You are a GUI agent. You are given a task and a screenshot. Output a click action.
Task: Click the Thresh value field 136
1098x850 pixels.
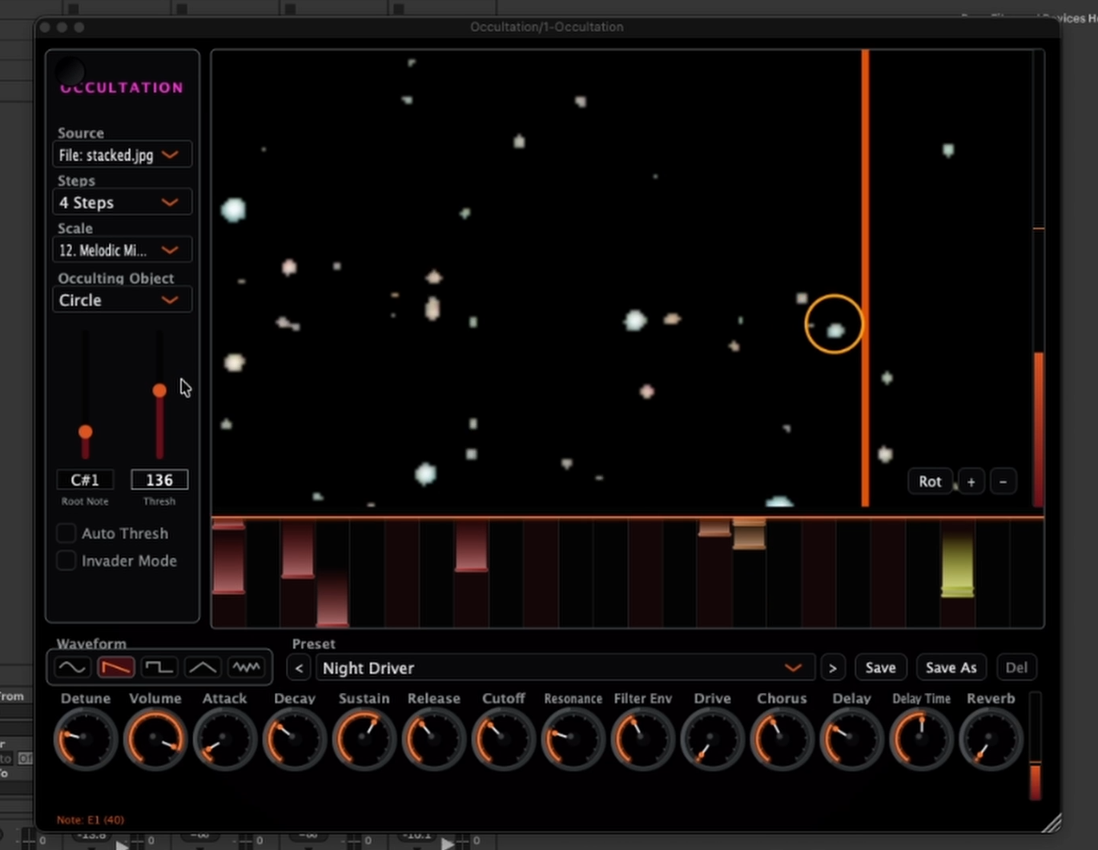159,480
